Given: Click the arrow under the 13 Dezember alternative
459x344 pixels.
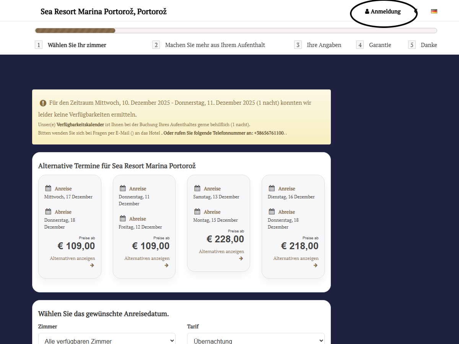Looking at the screenshot, I should click(x=241, y=258).
